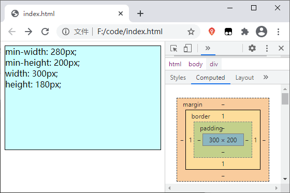290x193 pixels.
Task: Expand more DevTools panels chevron
Action: tap(208, 49)
